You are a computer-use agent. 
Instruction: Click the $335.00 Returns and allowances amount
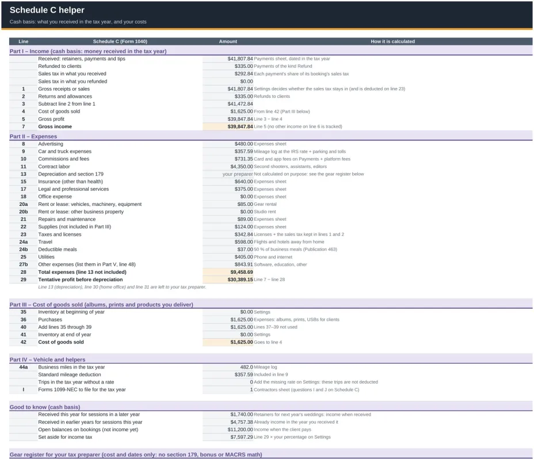point(243,96)
